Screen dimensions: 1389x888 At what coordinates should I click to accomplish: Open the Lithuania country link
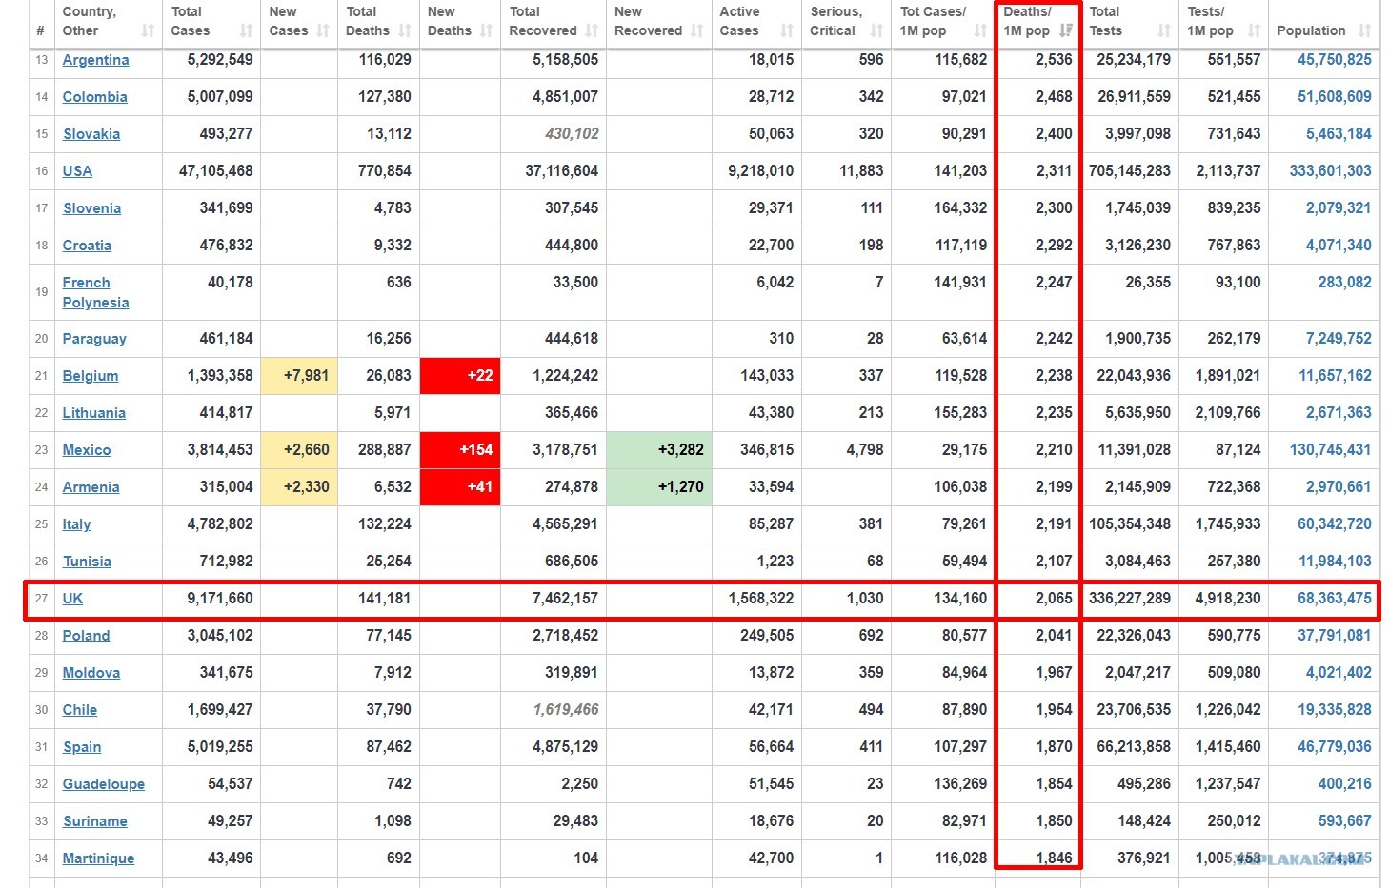(x=93, y=413)
